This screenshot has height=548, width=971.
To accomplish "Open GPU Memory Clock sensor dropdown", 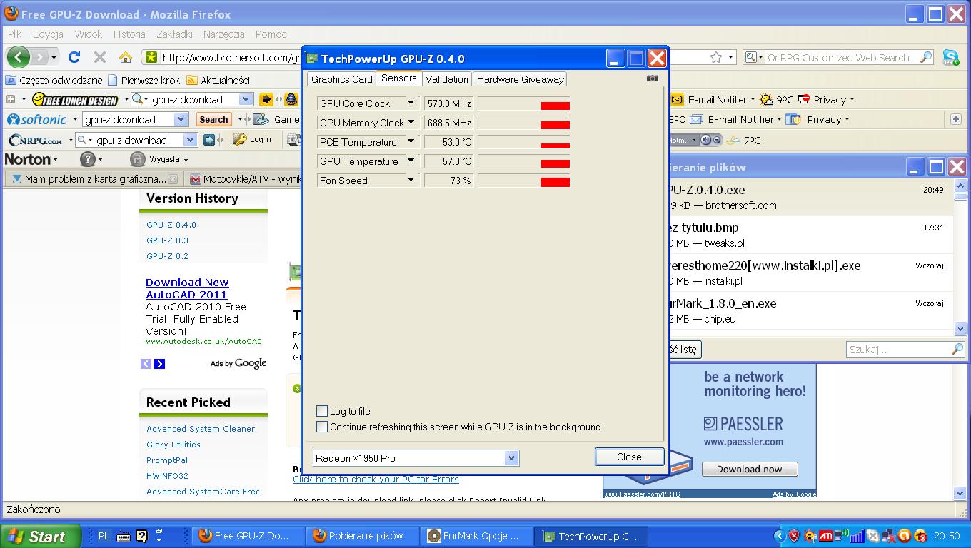I will [x=411, y=123].
